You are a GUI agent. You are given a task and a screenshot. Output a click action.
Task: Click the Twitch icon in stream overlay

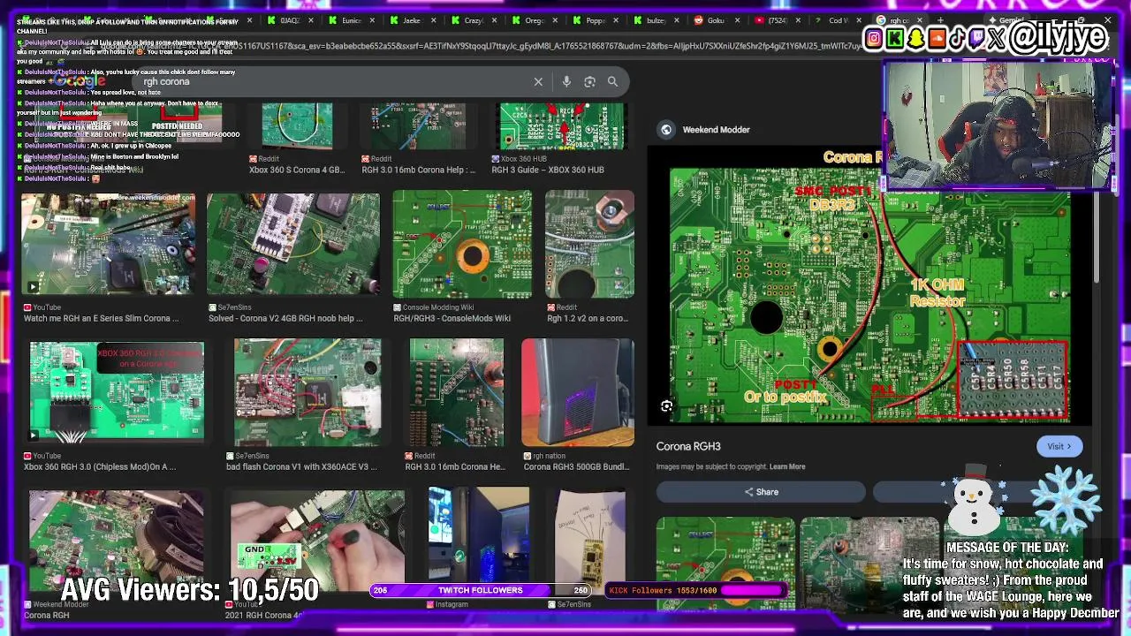(977, 37)
